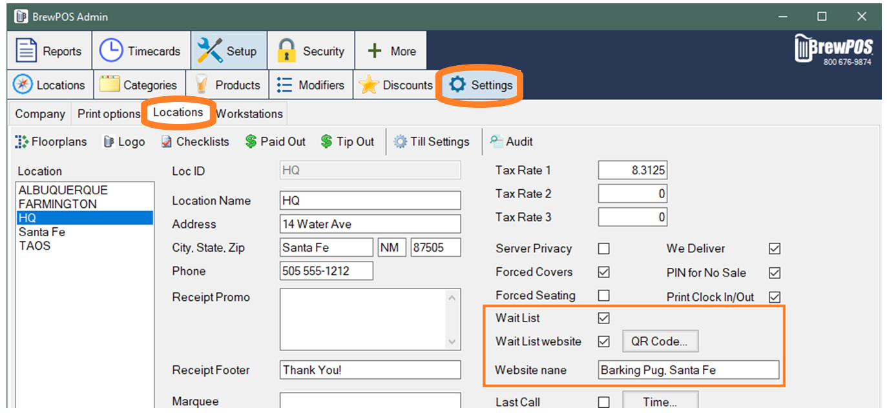Select HQ in the Location list
The image size is (887, 417).
click(x=85, y=218)
